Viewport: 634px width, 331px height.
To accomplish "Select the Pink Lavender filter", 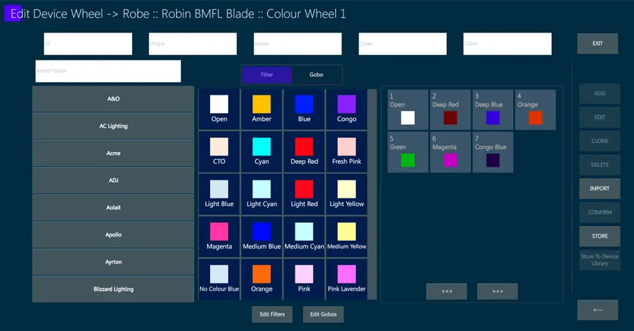I will pos(346,279).
